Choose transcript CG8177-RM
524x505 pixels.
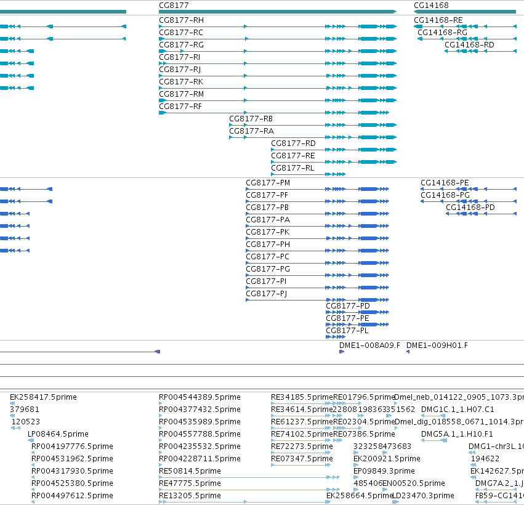point(181,95)
